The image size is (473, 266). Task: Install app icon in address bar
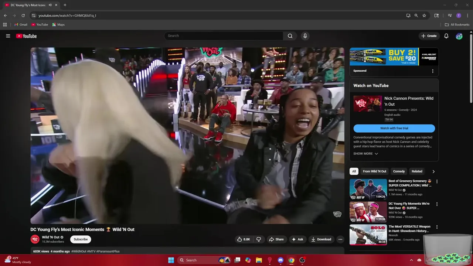coord(408,16)
